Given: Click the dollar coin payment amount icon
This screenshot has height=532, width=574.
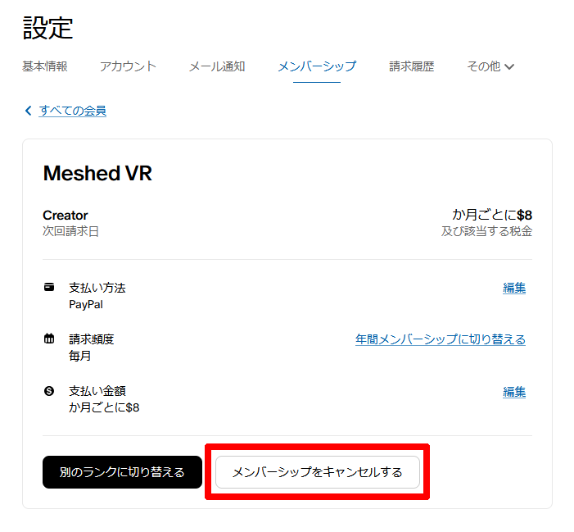Looking at the screenshot, I should click(49, 391).
